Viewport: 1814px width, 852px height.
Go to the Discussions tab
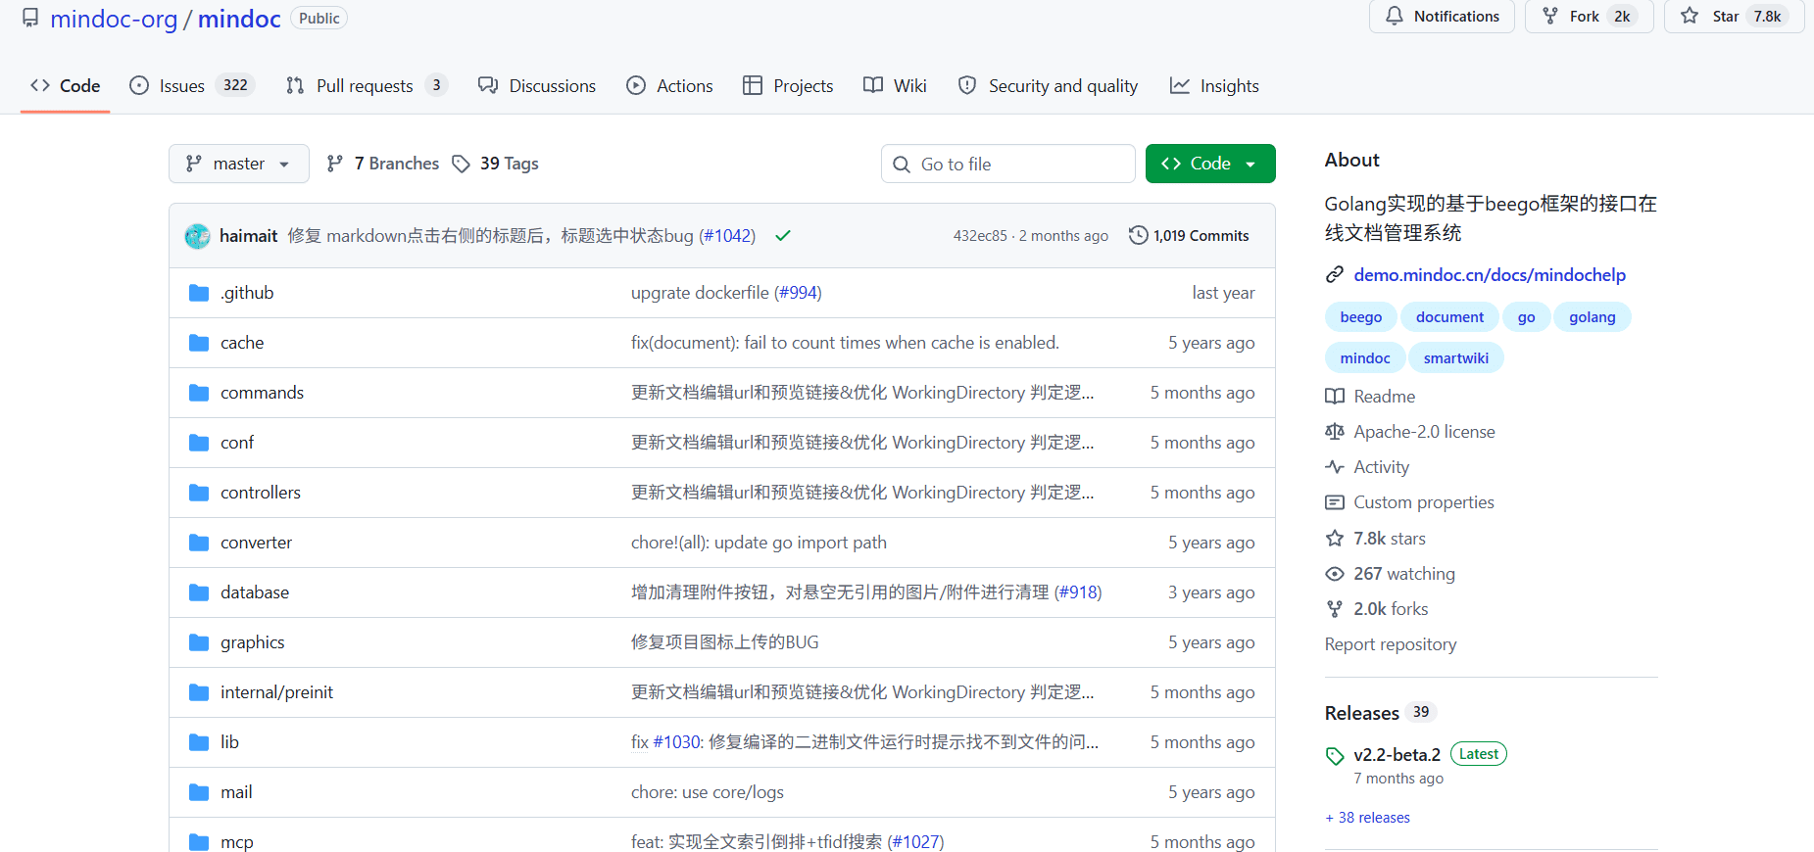537,86
